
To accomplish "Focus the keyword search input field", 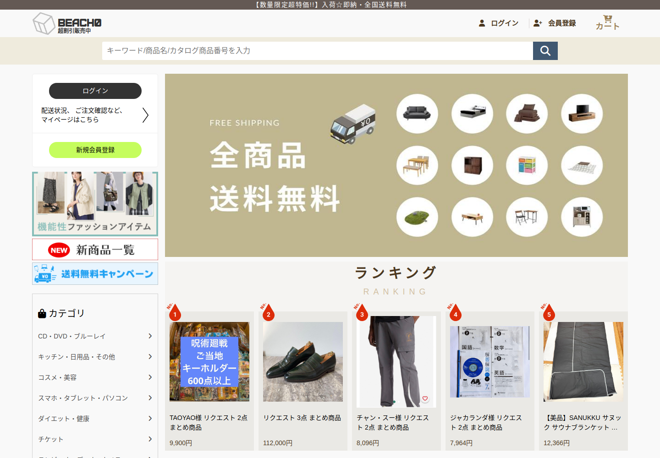I will coord(318,51).
